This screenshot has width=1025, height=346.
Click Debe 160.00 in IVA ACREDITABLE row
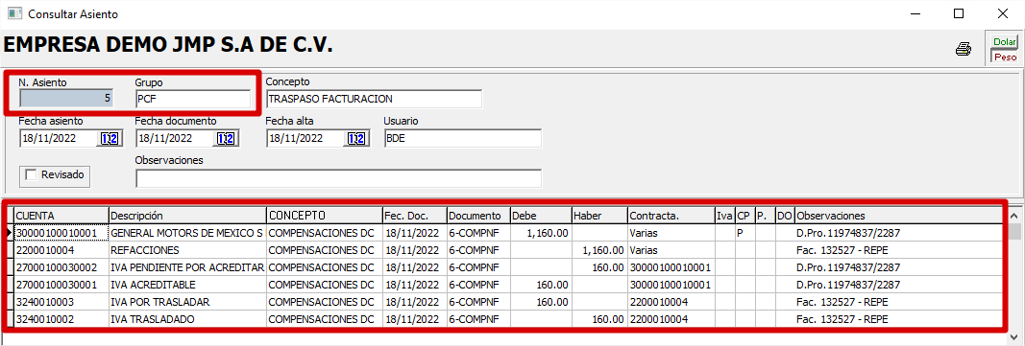(x=540, y=285)
